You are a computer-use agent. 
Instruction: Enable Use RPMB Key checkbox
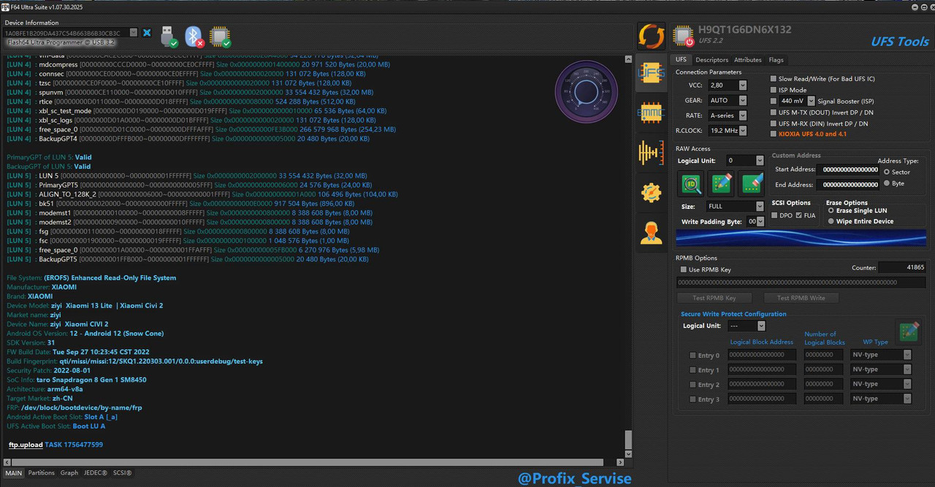pos(684,269)
